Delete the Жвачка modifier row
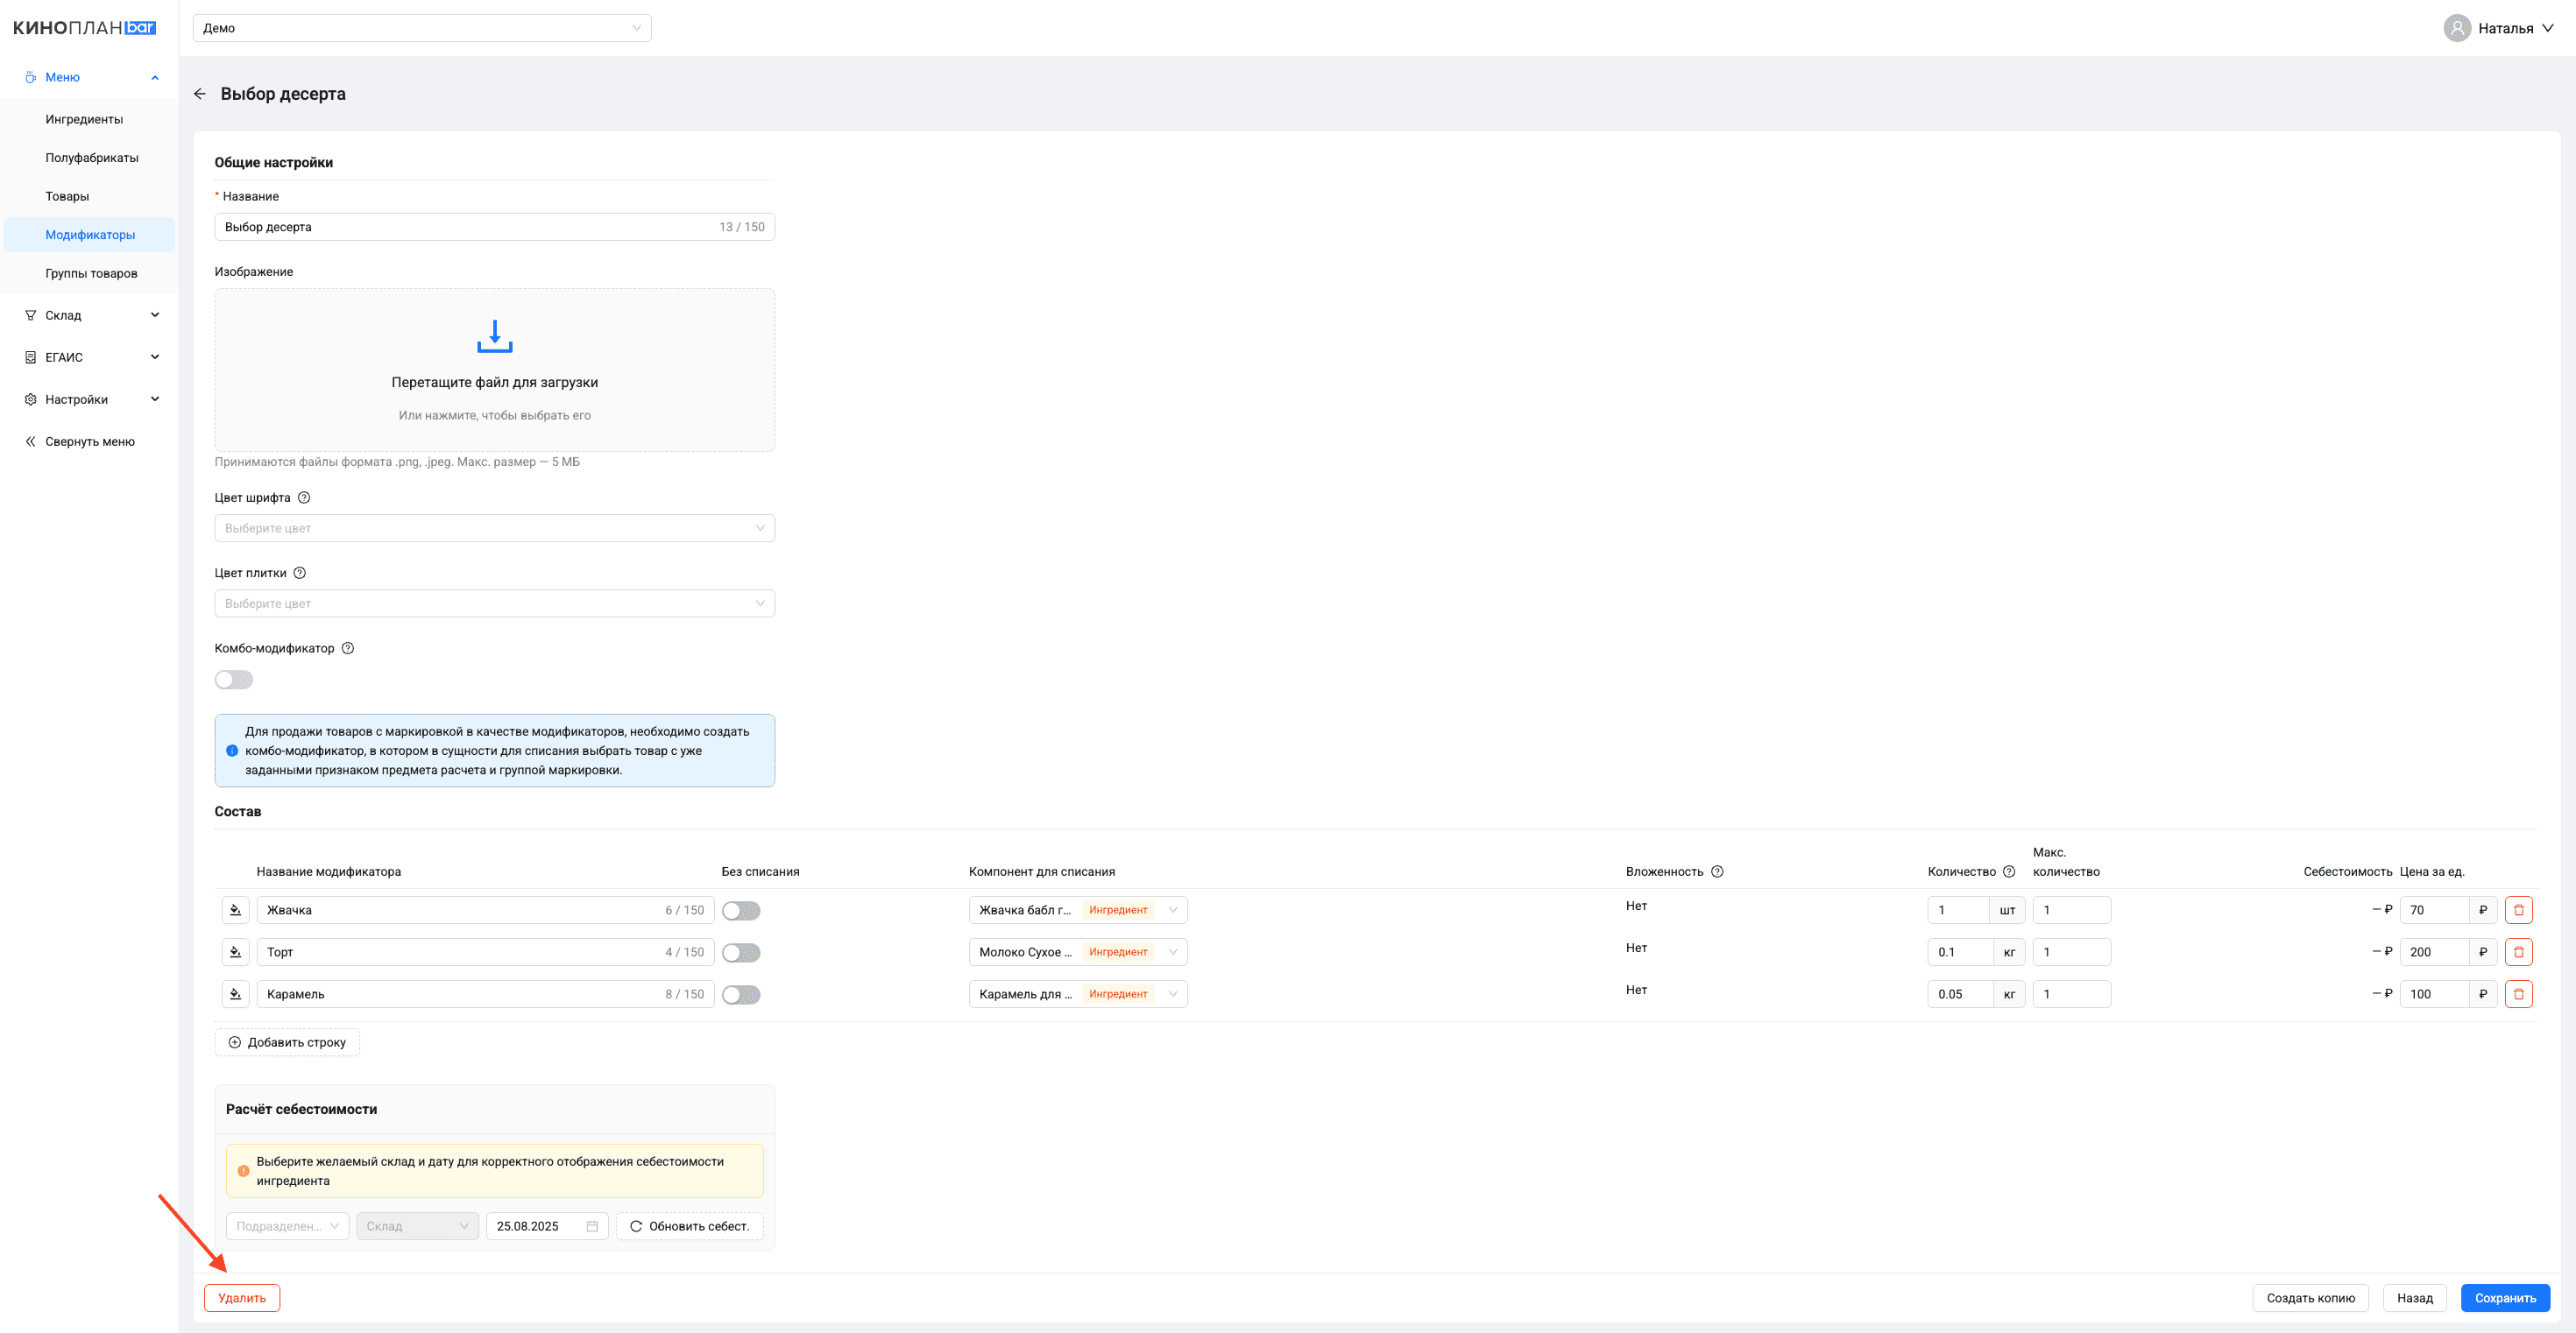The width and height of the screenshot is (2576, 1333). pyautogui.click(x=2518, y=910)
